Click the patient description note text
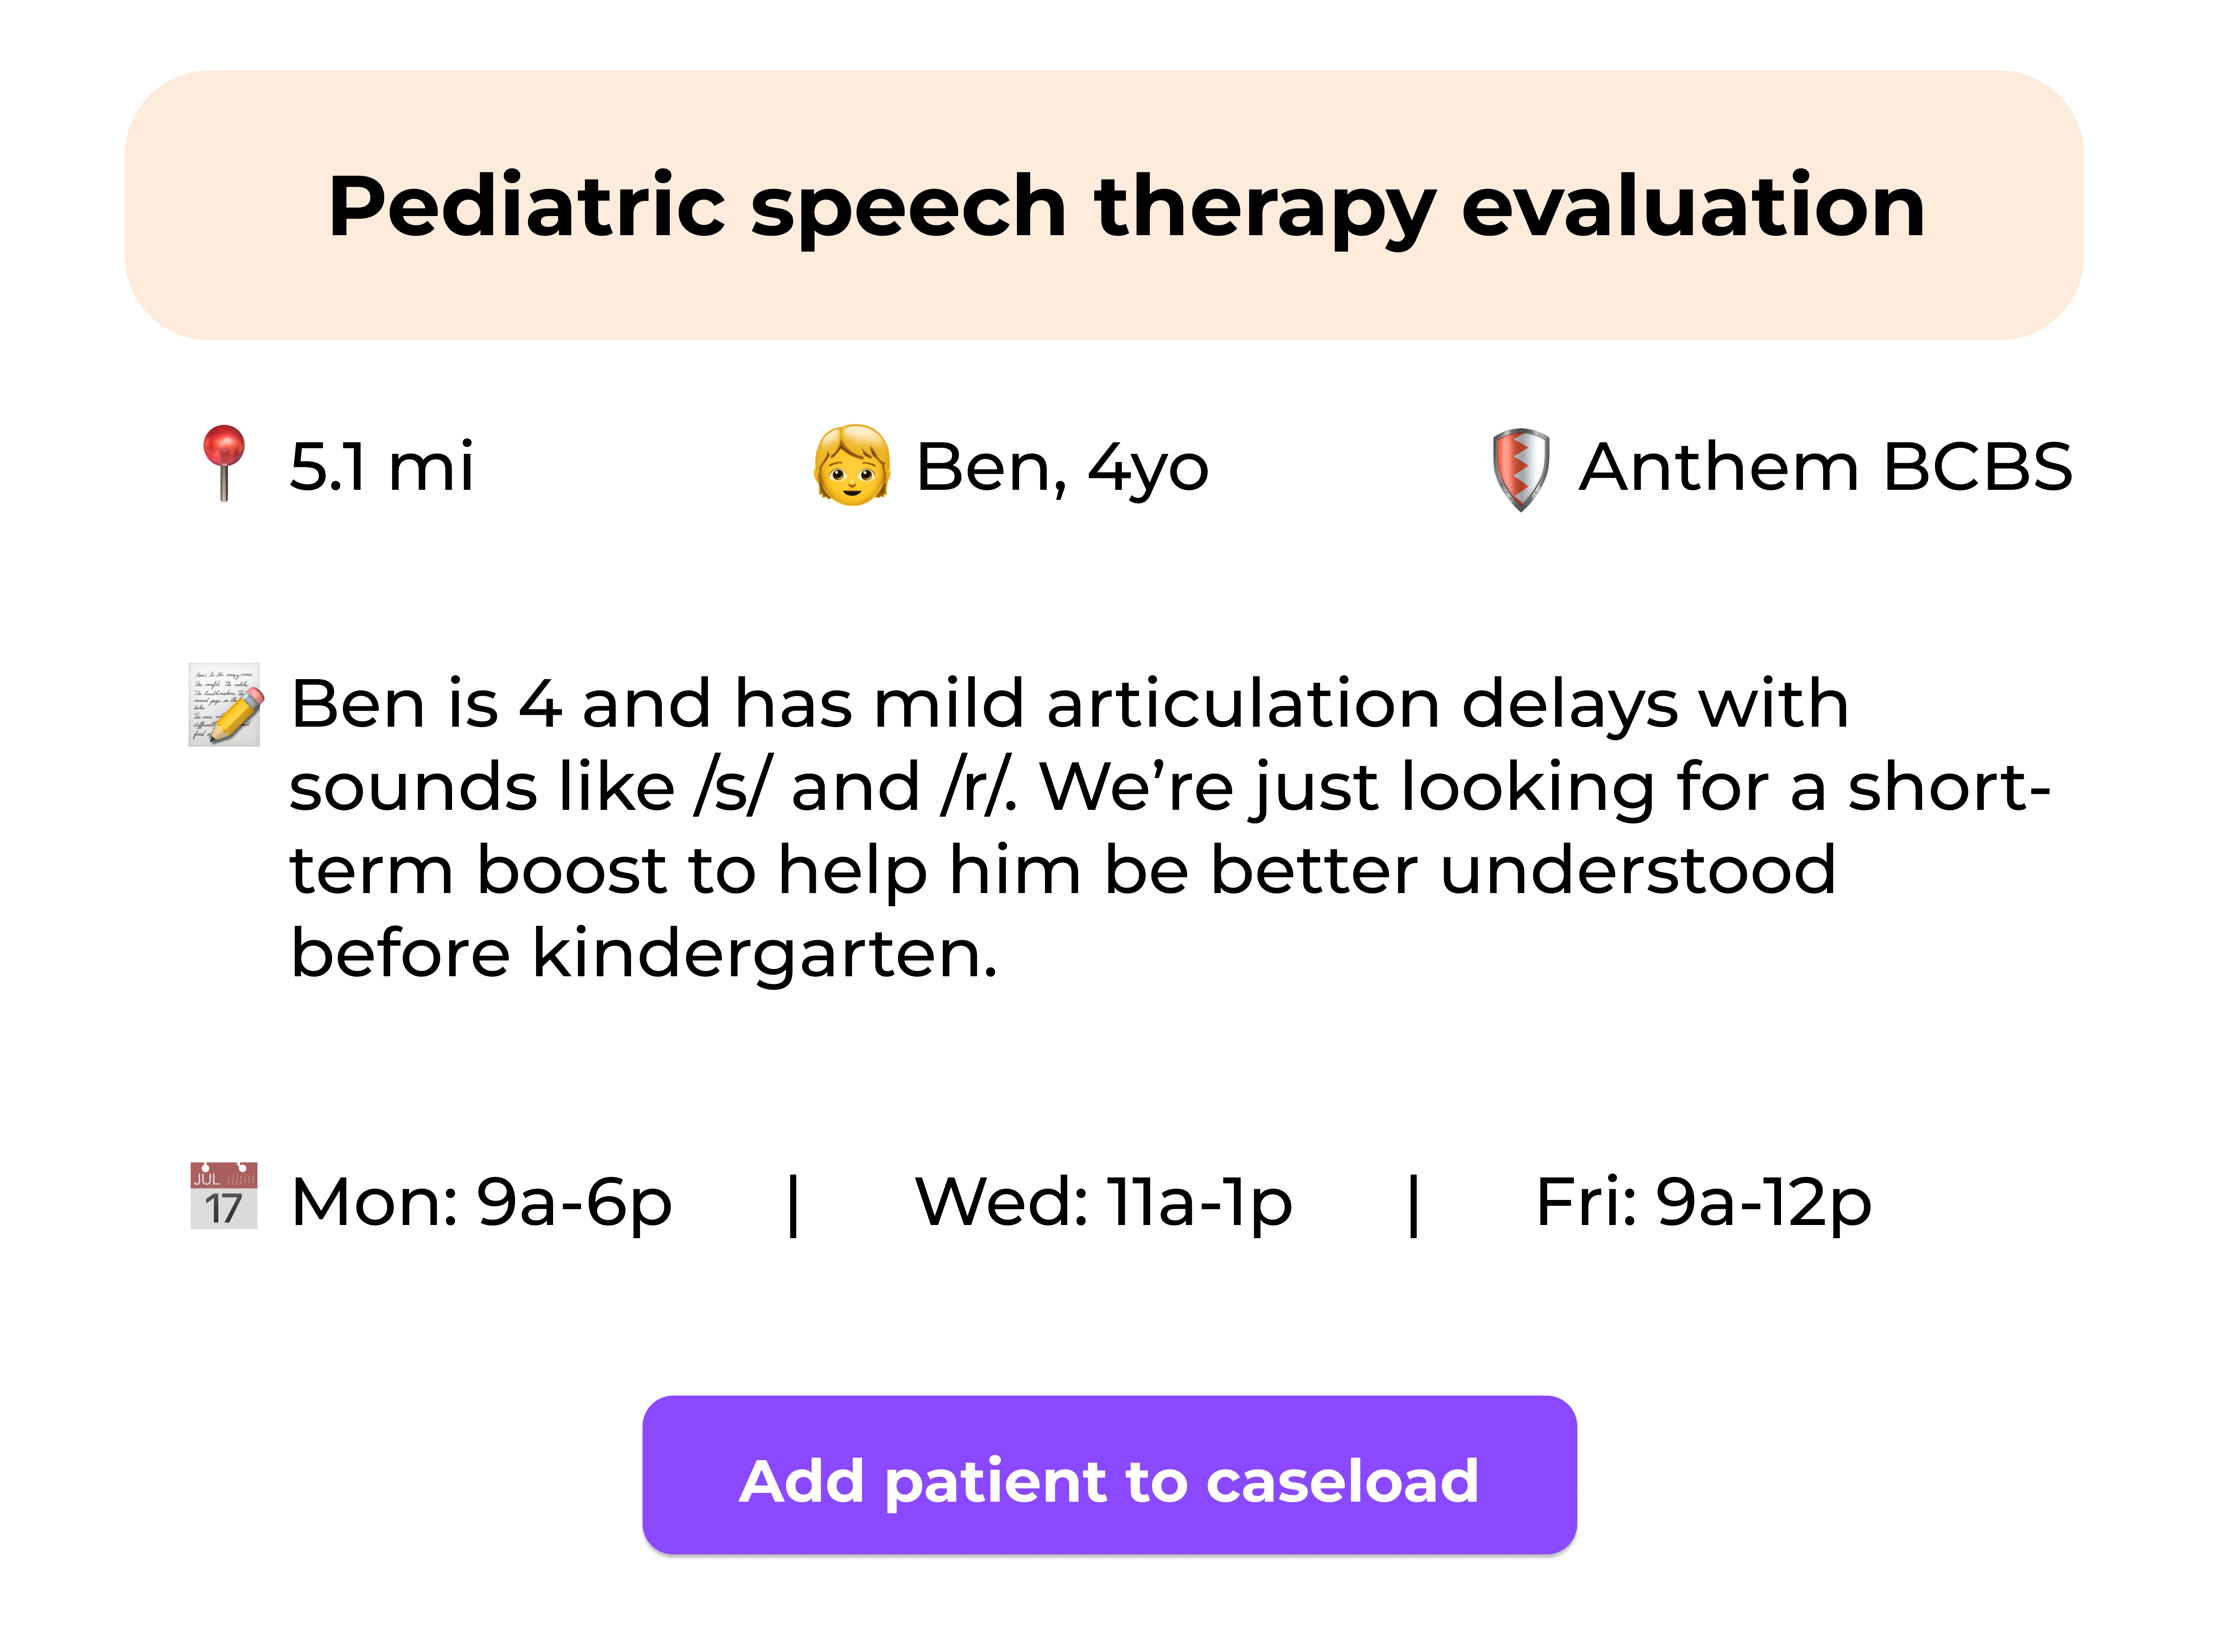Image resolution: width=2219 pixels, height=1652 pixels. 1170,827
